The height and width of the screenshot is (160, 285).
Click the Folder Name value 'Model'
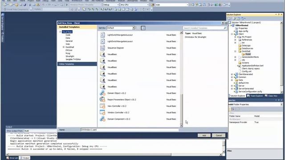[x=257, y=116]
